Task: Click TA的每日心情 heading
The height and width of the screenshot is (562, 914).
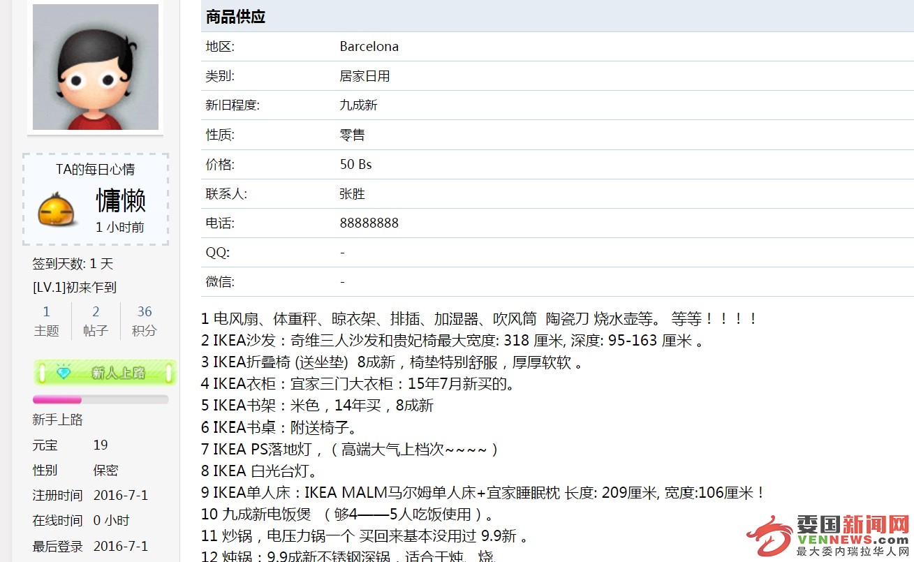Action: click(96, 170)
